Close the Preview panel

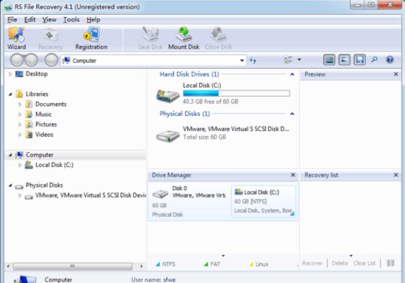(x=396, y=74)
